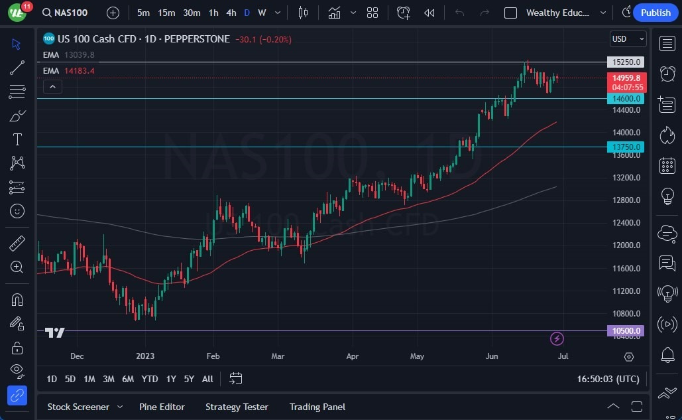The image size is (682, 420).
Task: Open the chart timeframe dropdown arrow
Action: pyautogui.click(x=277, y=13)
